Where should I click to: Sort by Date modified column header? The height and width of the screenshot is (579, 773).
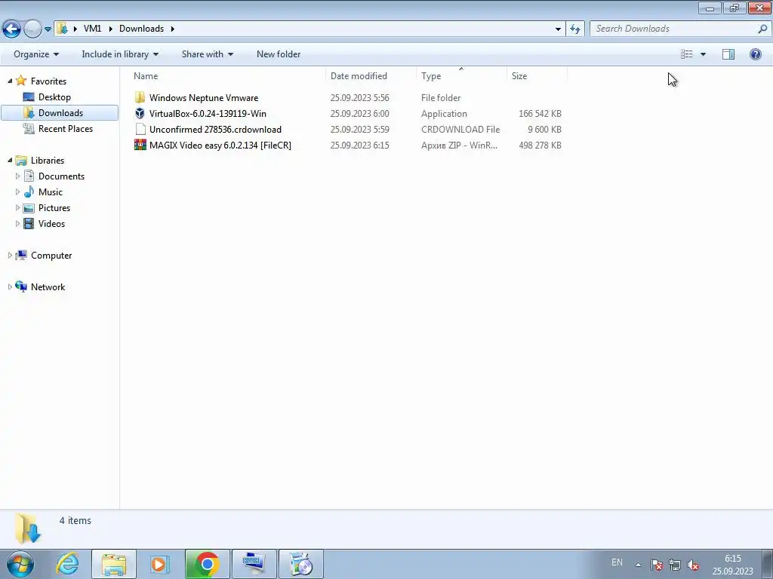359,76
